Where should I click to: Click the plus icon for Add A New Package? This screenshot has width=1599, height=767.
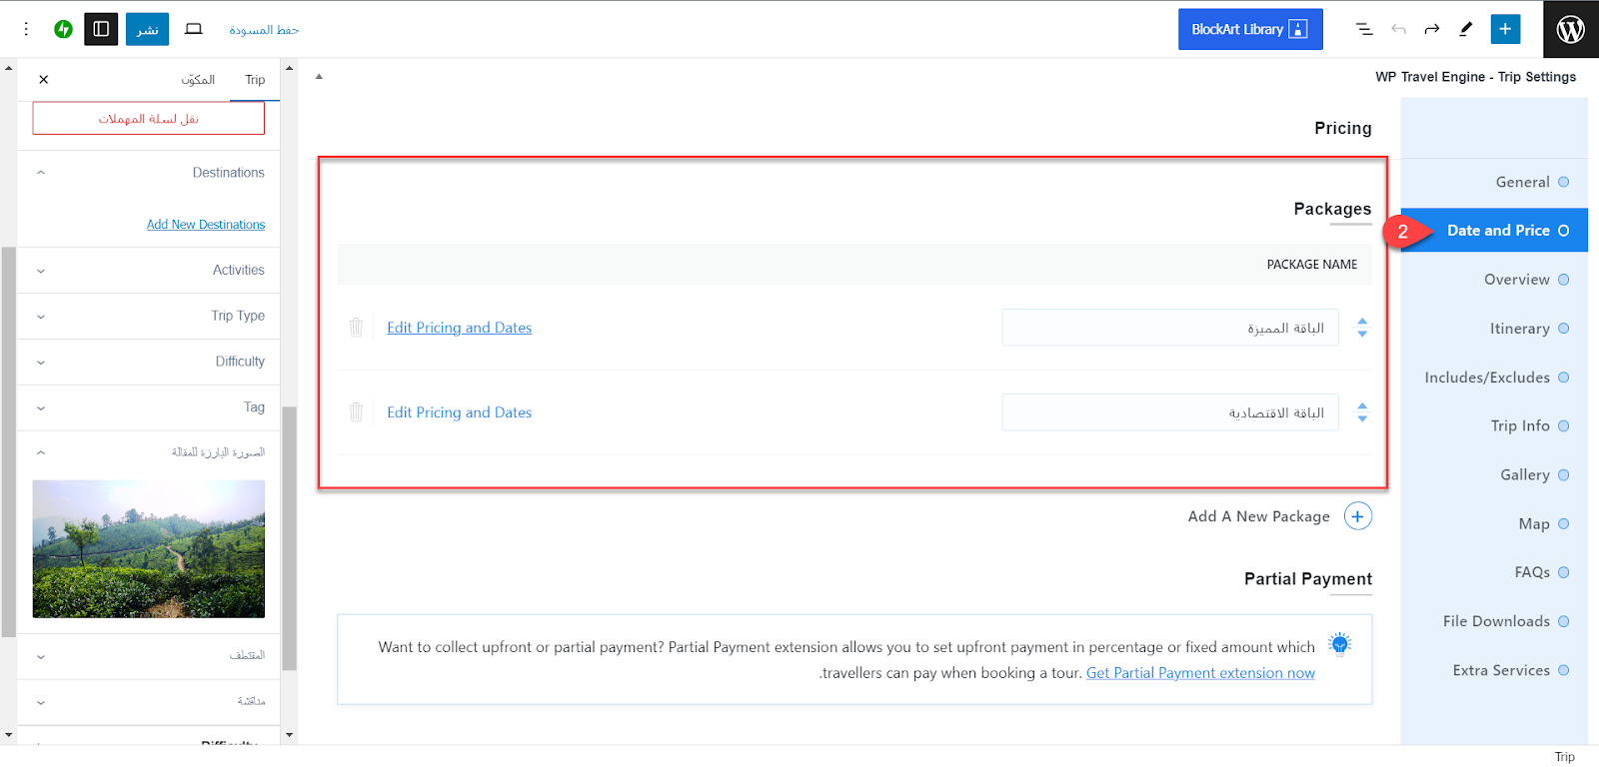(x=1357, y=516)
